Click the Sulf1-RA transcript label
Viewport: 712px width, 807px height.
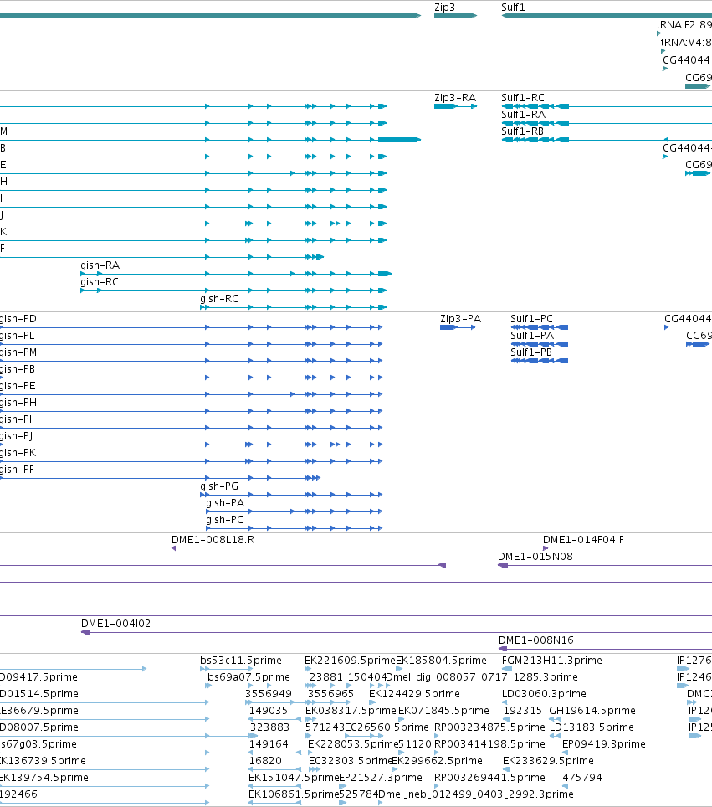[x=523, y=114]
